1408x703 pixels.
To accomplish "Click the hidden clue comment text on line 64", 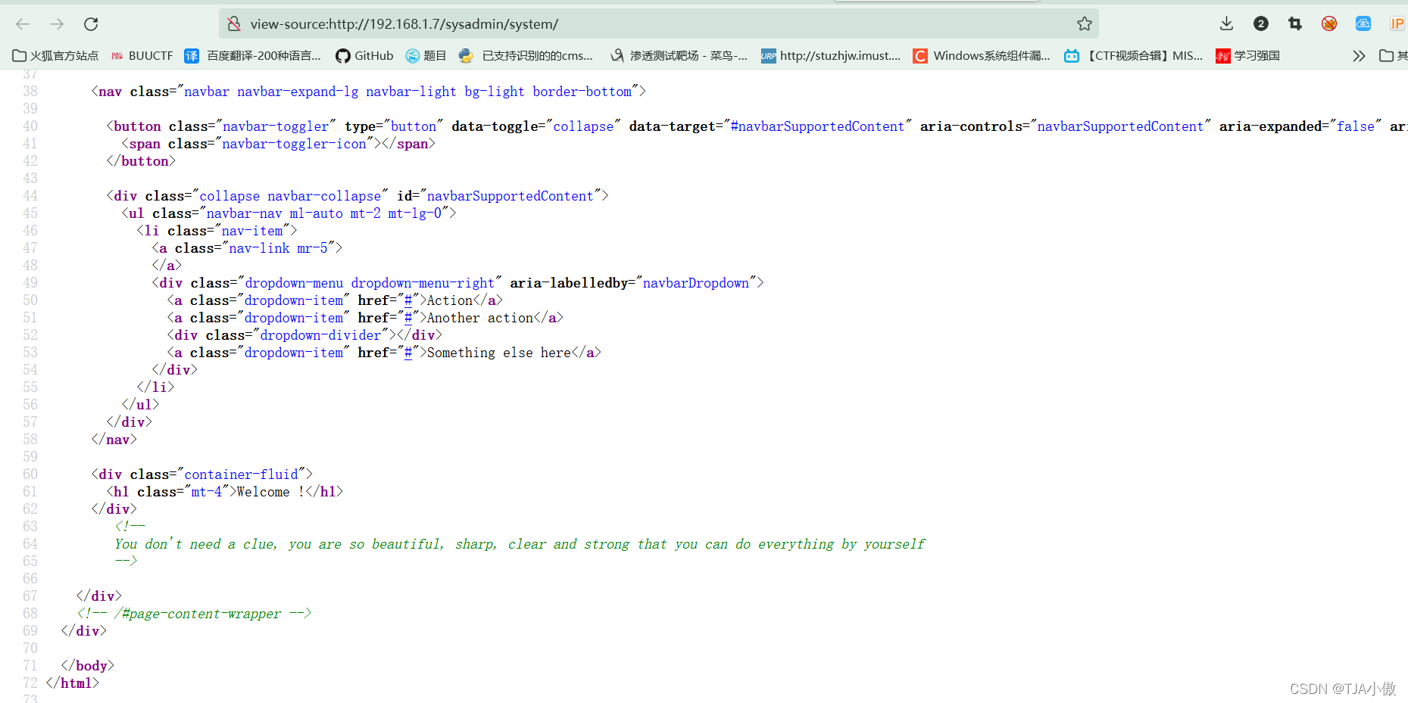I will coord(520,544).
